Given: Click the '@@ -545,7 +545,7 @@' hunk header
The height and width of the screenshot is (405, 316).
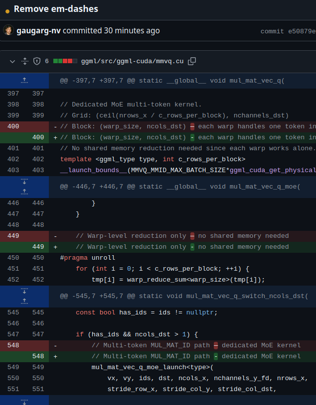Looking at the screenshot, I should (184, 296).
